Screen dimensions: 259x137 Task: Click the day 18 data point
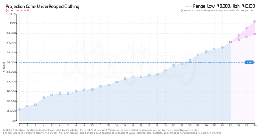click(x=157, y=74)
